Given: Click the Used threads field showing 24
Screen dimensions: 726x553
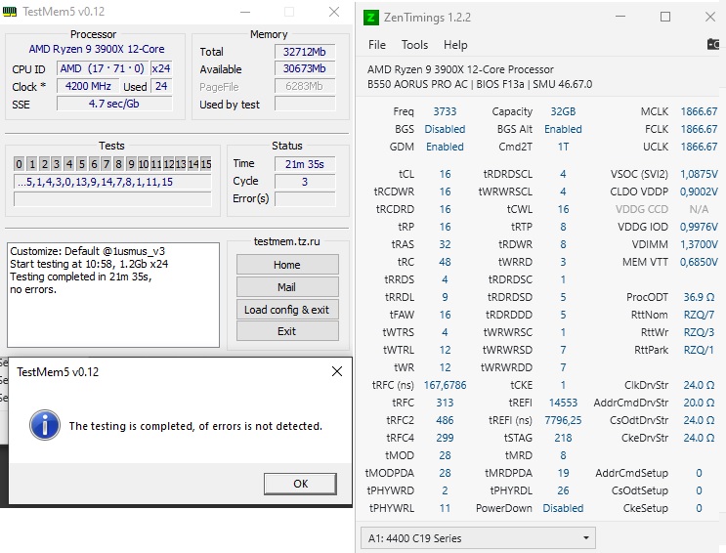Looking at the screenshot, I should pyautogui.click(x=160, y=86).
